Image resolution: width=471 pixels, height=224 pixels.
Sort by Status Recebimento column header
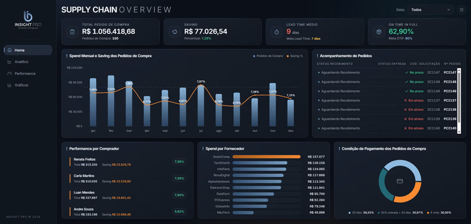tap(334, 64)
